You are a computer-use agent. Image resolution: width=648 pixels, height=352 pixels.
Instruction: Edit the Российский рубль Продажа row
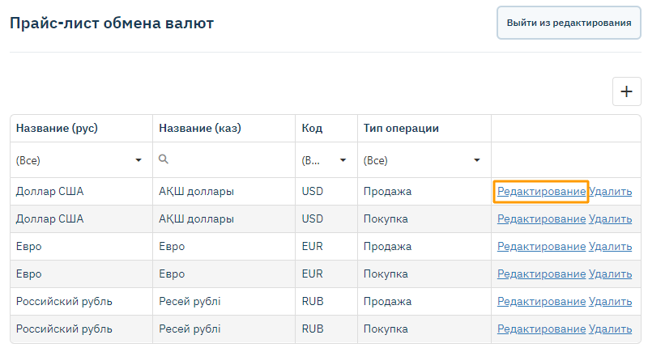coord(541,301)
